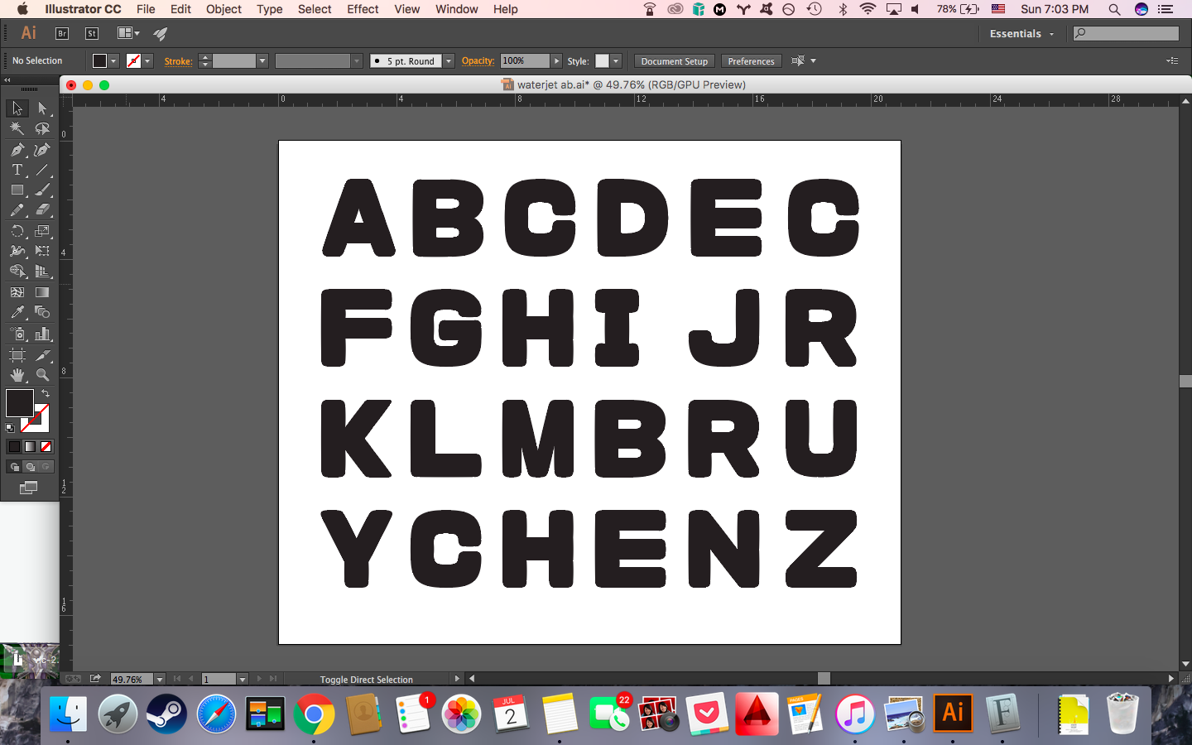Activate the Zoom tool
The width and height of the screenshot is (1192, 745).
pyautogui.click(x=42, y=375)
